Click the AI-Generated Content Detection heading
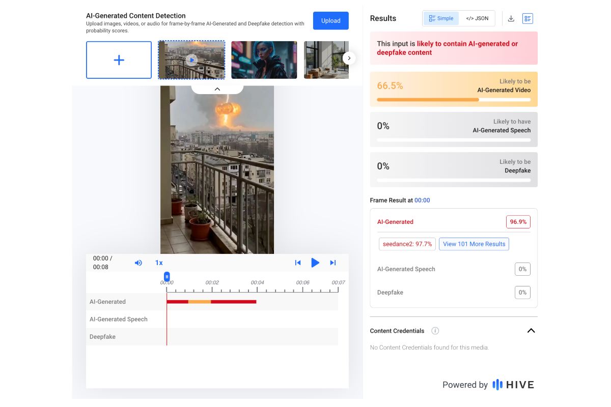The height and width of the screenshot is (407, 611). [136, 16]
